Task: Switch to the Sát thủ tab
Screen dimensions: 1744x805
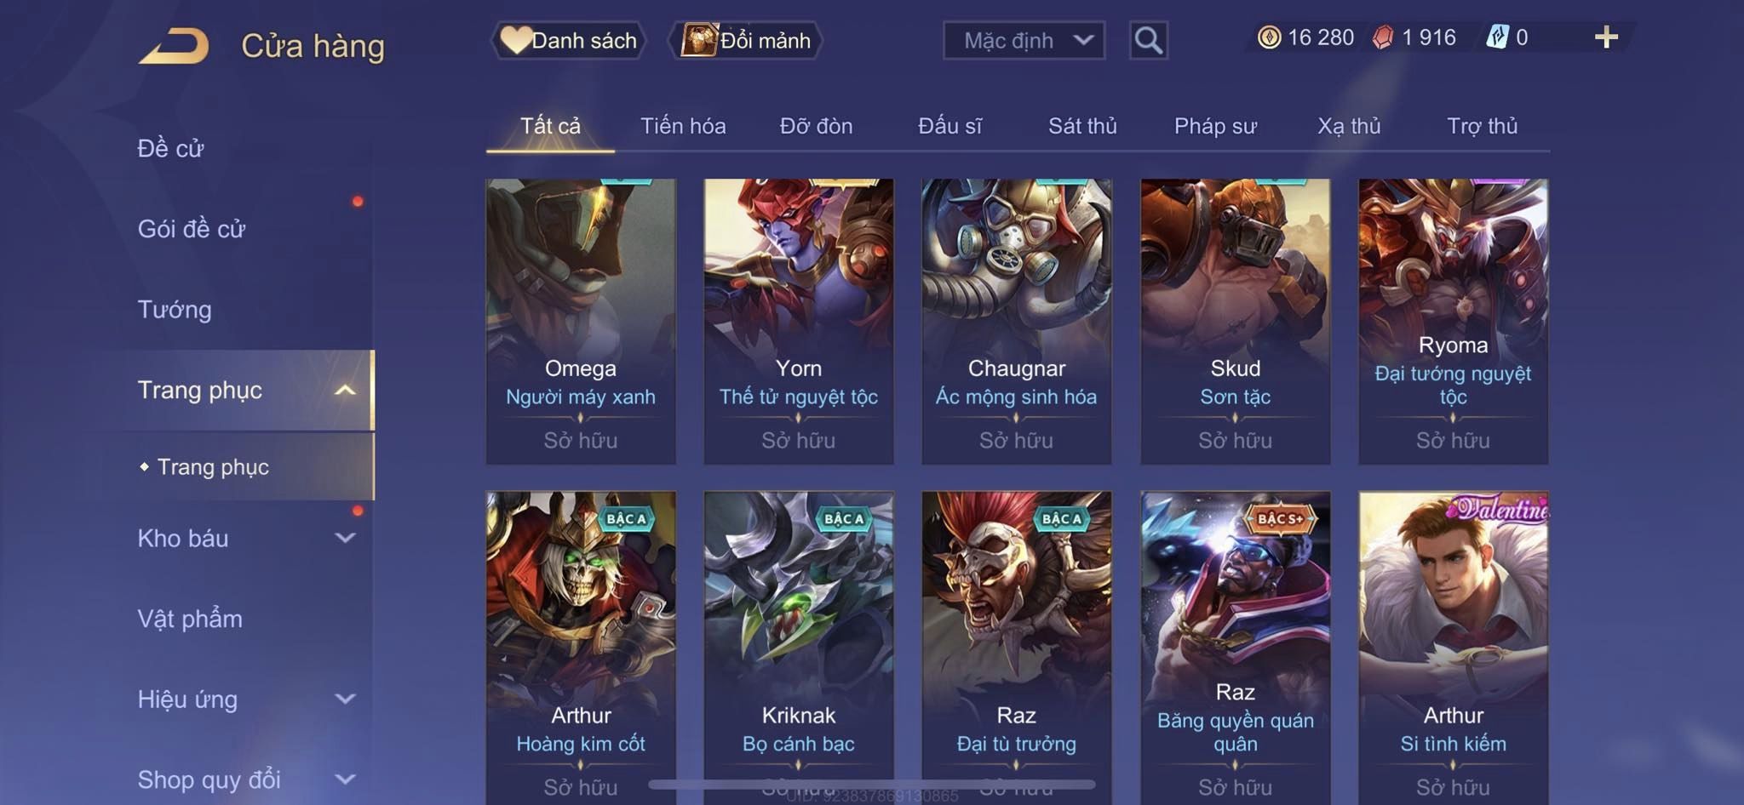Action: tap(1082, 126)
